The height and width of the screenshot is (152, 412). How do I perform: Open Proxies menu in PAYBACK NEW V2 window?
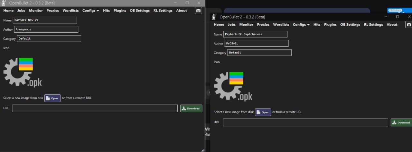click(x=52, y=11)
